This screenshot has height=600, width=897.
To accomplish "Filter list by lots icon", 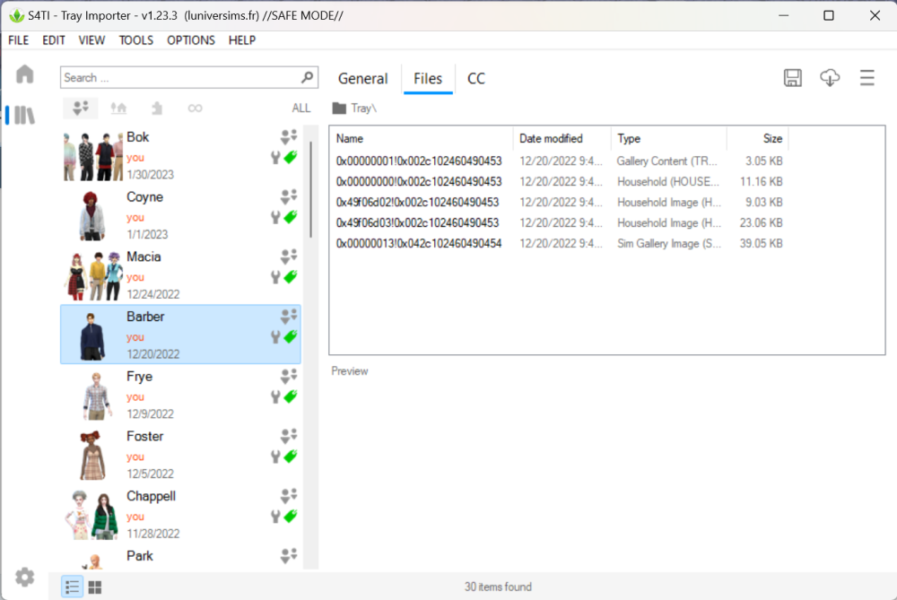I will coord(118,108).
